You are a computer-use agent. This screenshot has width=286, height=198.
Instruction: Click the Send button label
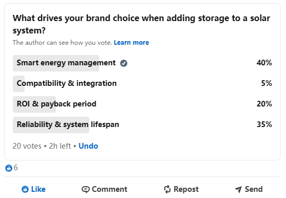coord(254,189)
